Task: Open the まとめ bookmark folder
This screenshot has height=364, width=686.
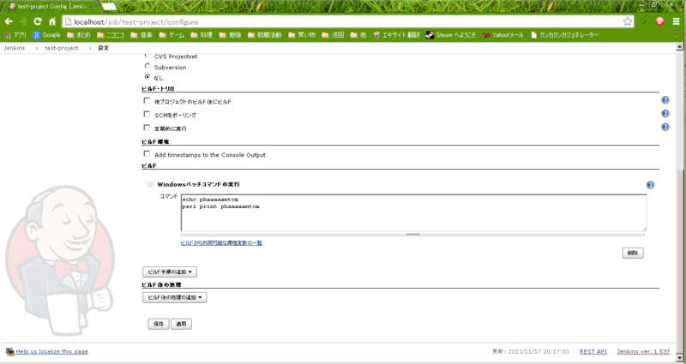Action: [x=79, y=35]
